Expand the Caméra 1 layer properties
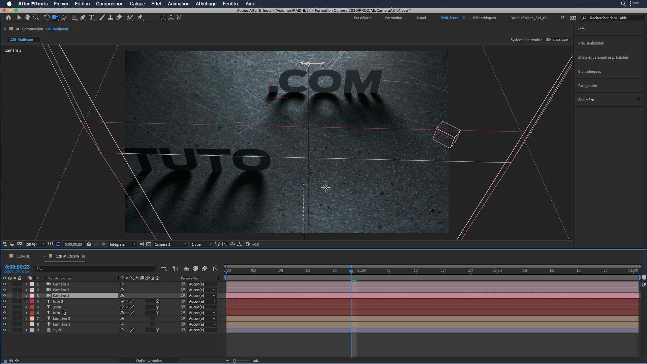The height and width of the screenshot is (364, 647). (x=26, y=296)
